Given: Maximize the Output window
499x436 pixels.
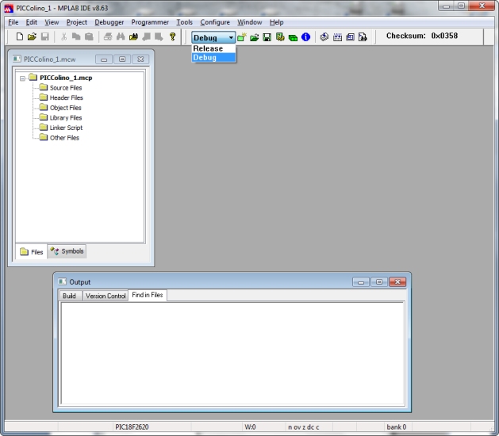Looking at the screenshot, I should pyautogui.click(x=379, y=282).
